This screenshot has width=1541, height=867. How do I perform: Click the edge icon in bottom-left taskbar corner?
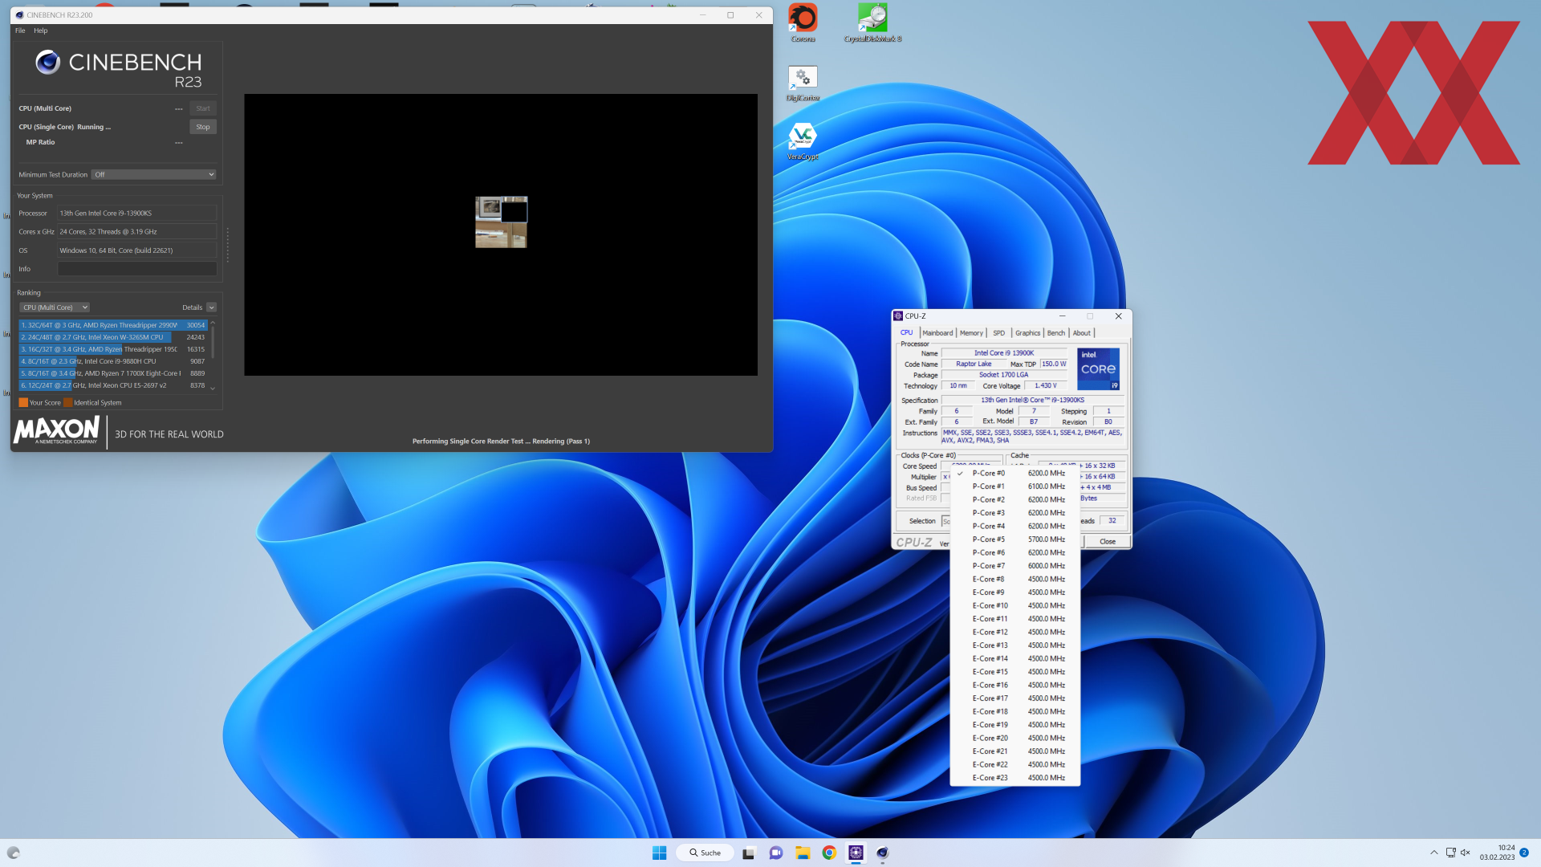point(14,853)
